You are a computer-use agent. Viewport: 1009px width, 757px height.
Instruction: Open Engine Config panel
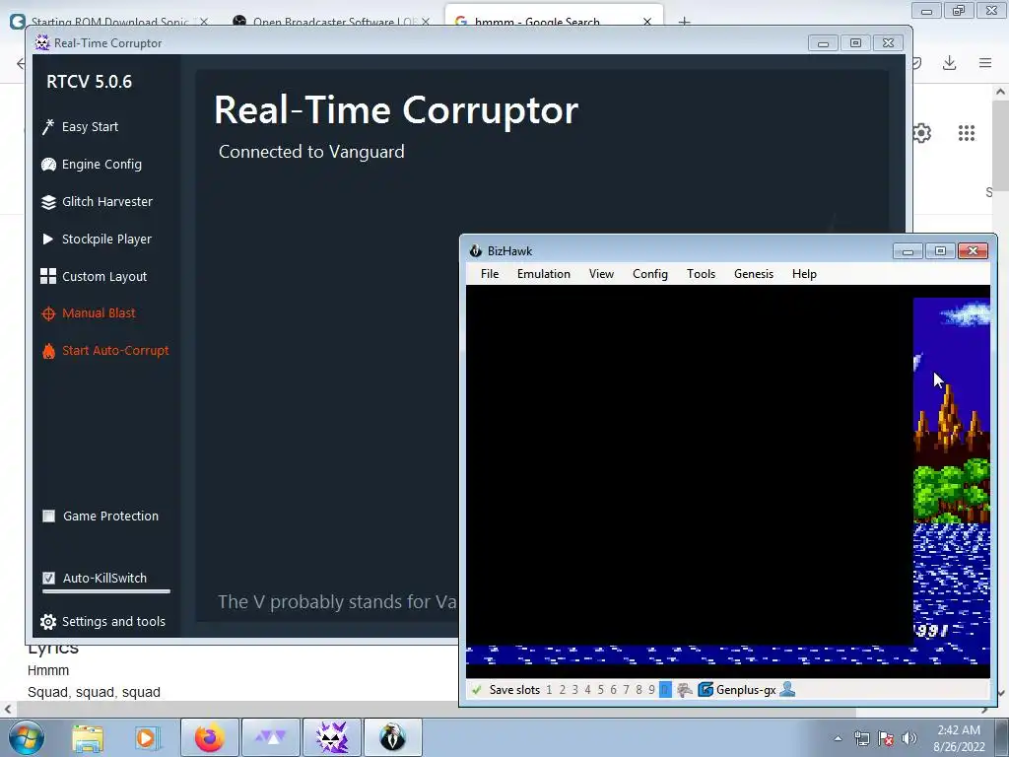pos(91,165)
